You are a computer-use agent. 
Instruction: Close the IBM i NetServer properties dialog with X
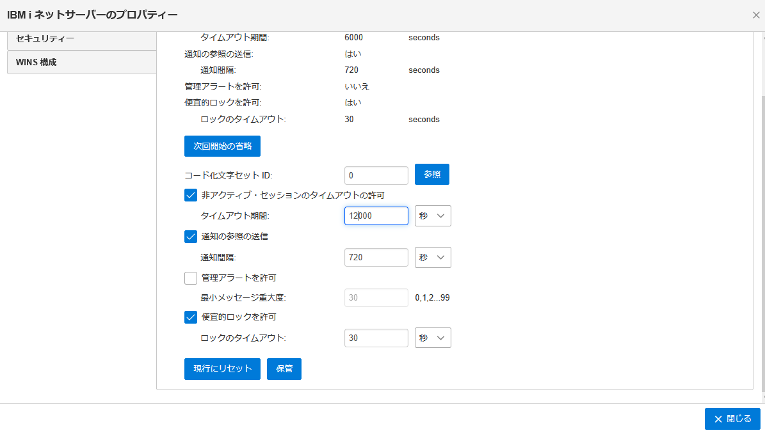click(x=756, y=15)
